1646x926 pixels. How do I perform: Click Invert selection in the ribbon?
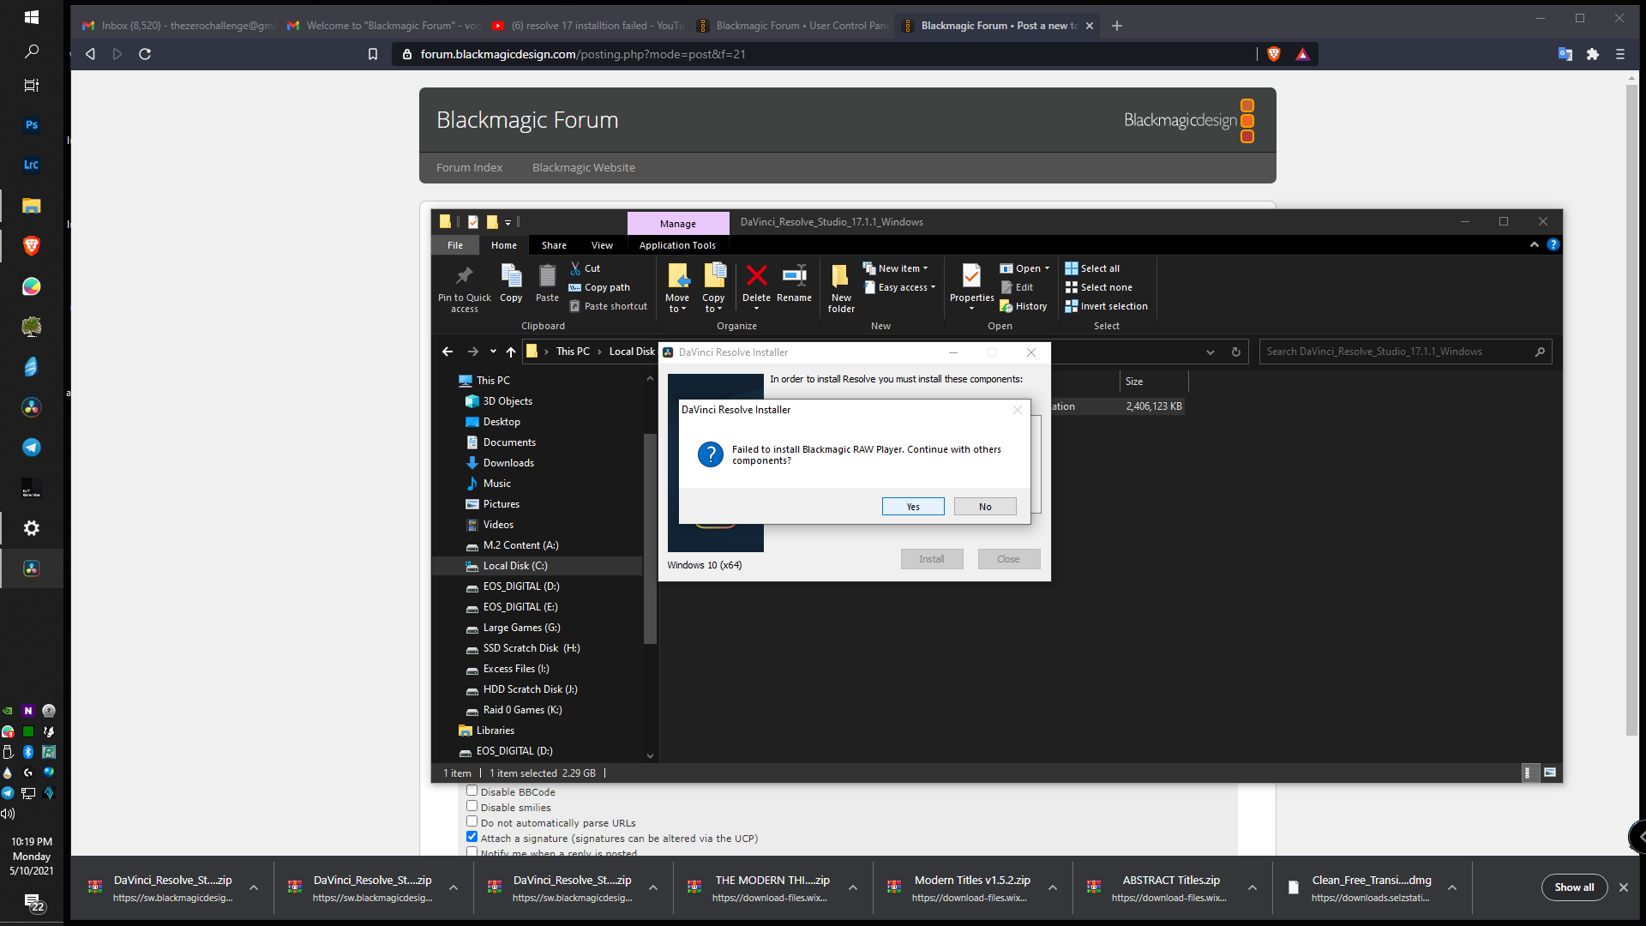click(x=1107, y=306)
